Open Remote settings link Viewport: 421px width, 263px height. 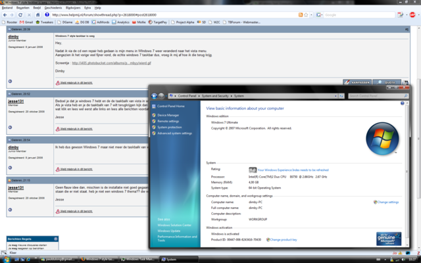[168, 121]
